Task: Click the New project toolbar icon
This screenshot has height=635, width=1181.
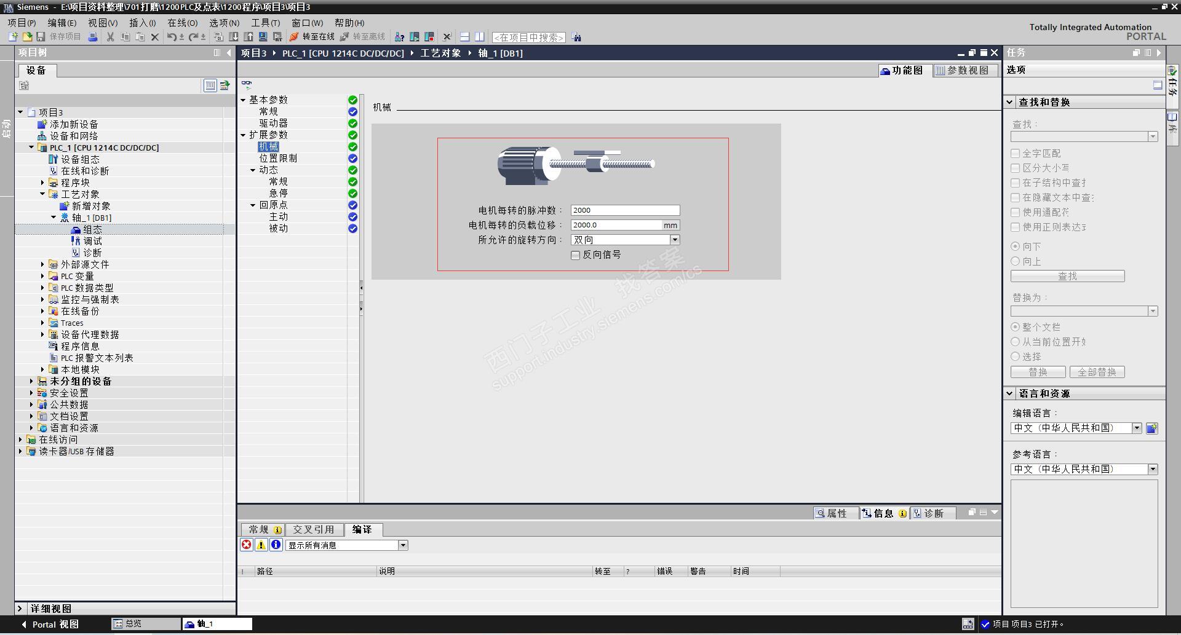Action: [12, 37]
